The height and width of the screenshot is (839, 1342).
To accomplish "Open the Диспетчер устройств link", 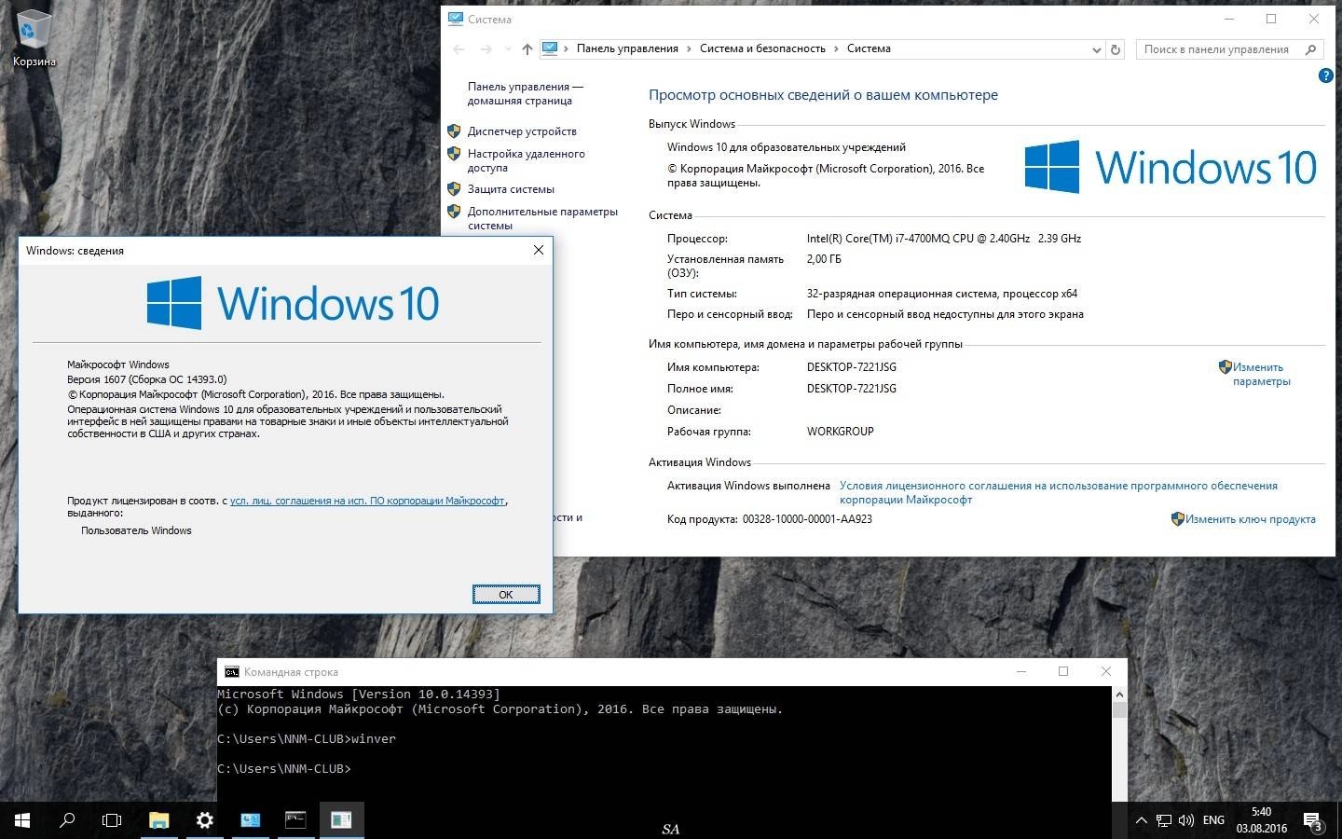I will click(x=522, y=131).
